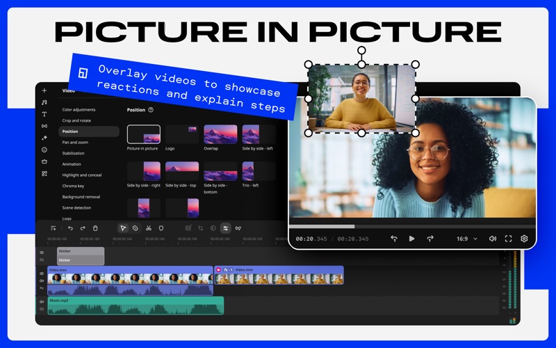Image resolution: width=556 pixels, height=348 pixels.
Task: Open Stickers using the smiley face icon
Action: (44, 150)
